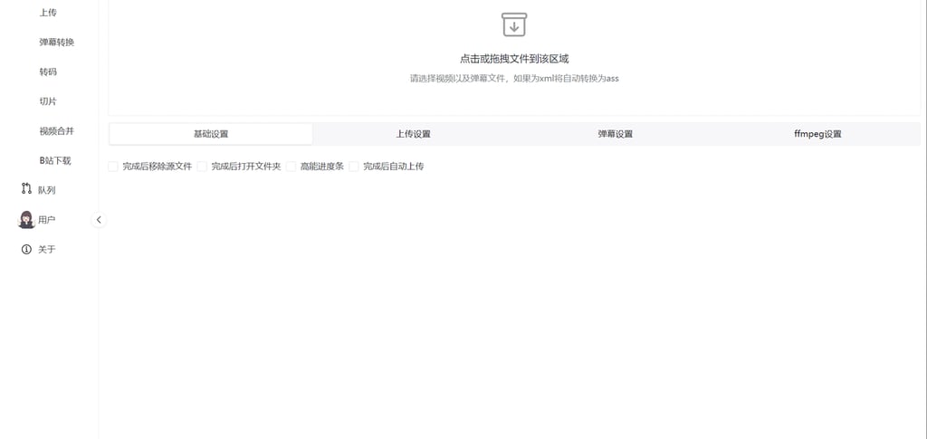Switch to the 基础设置 tab
This screenshot has width=927, height=439.
click(x=211, y=134)
